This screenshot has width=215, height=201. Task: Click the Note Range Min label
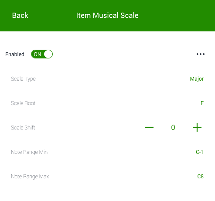[29, 152]
